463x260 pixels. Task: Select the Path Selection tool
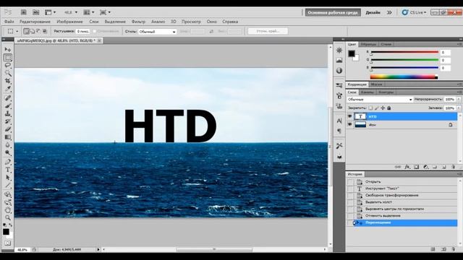[8, 178]
